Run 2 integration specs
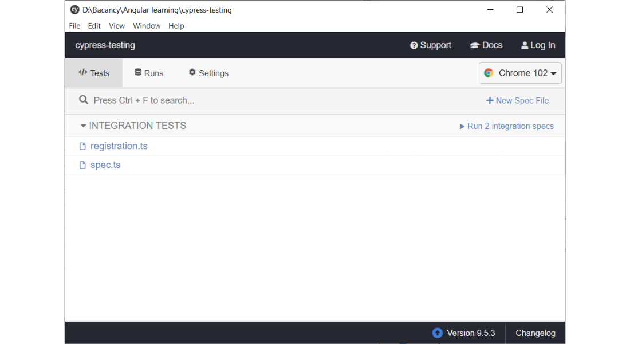The height and width of the screenshot is (344, 630). coord(507,126)
